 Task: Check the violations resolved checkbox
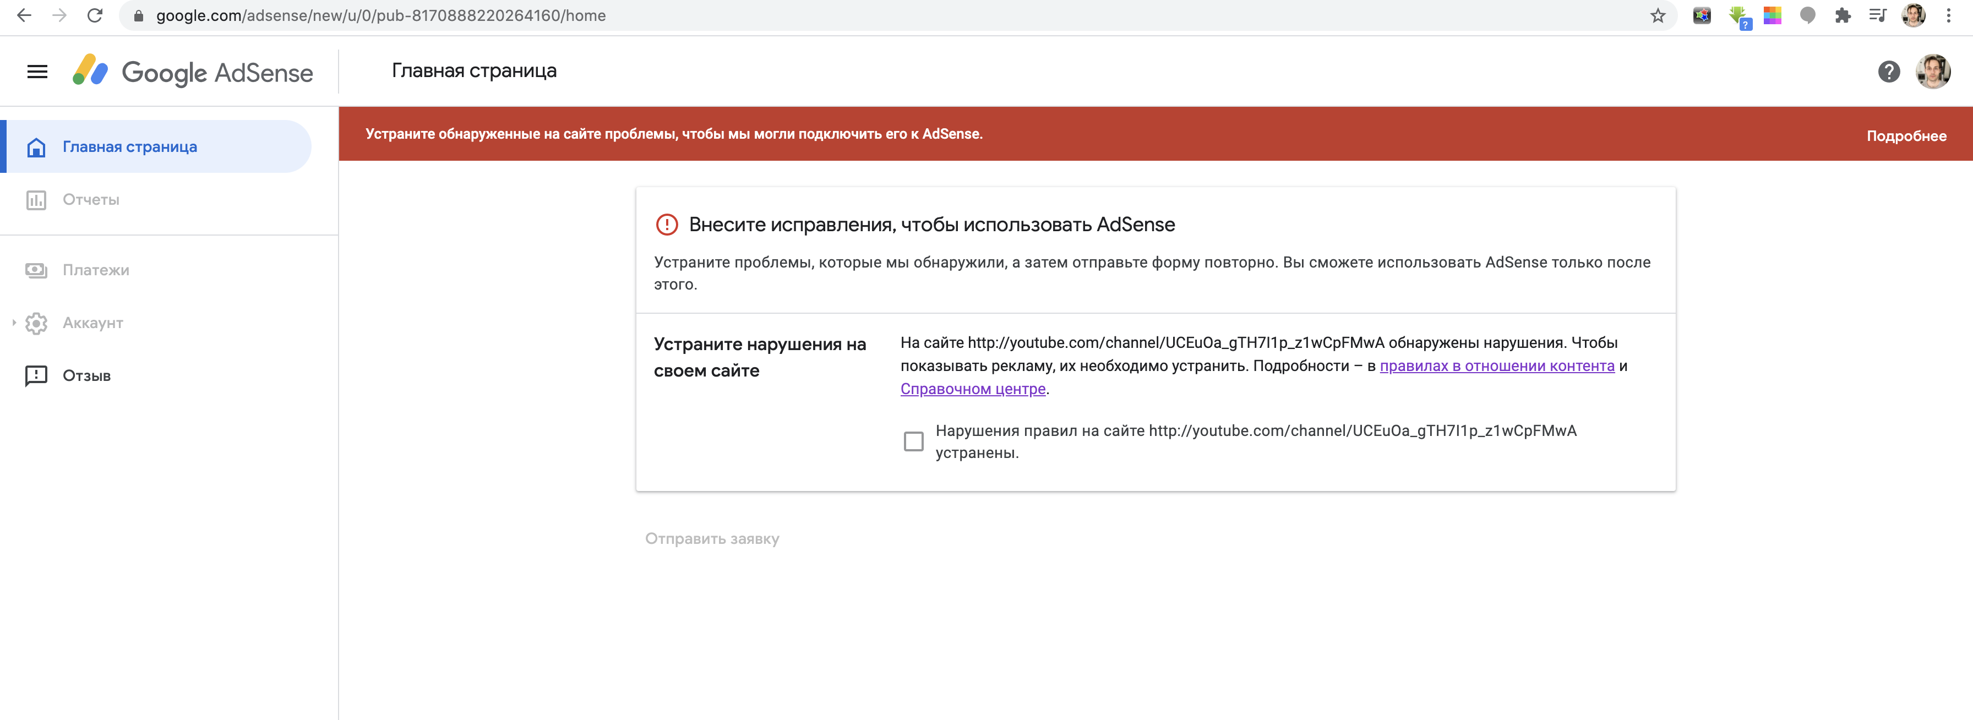[x=913, y=442]
